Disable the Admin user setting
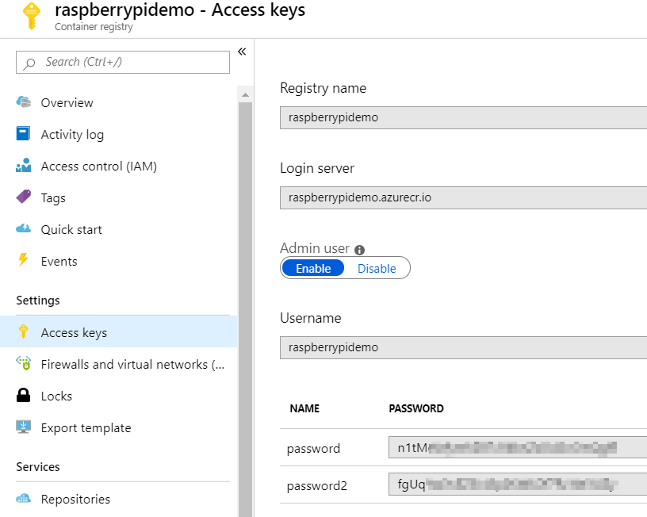The image size is (647, 517). (377, 268)
